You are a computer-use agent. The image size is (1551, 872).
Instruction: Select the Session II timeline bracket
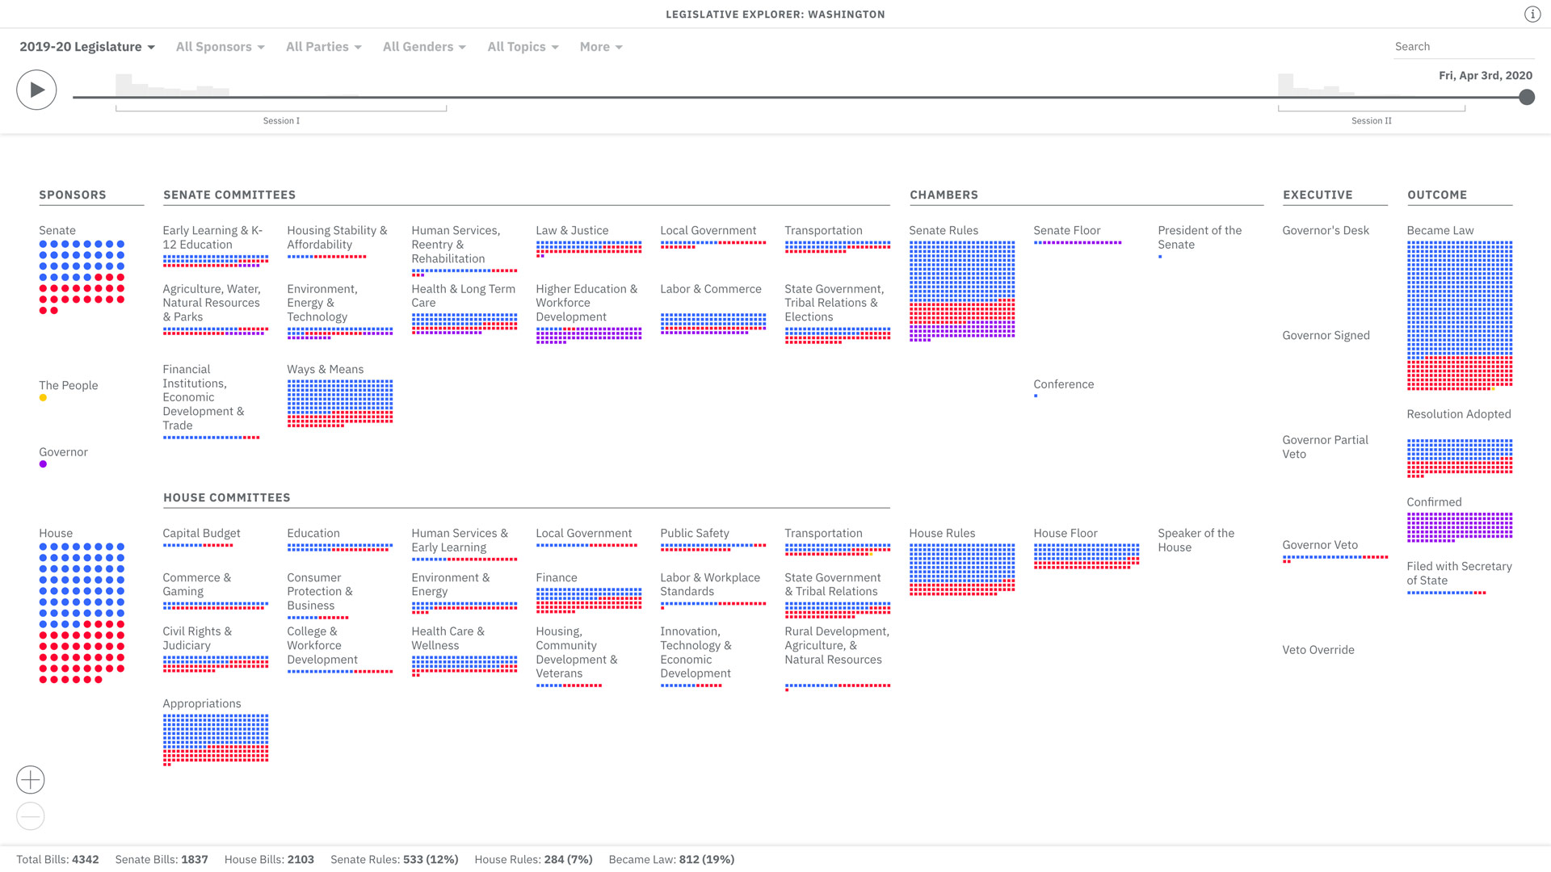(x=1372, y=109)
